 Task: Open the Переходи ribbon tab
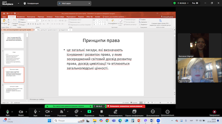(41, 17)
